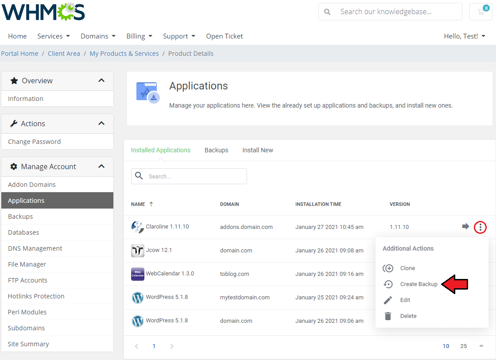This screenshot has height=360, width=496.
Task: Open the Services dropdown menu
Action: pos(54,36)
